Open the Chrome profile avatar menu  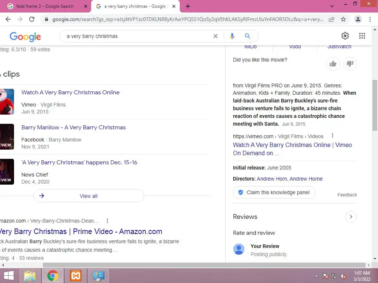point(358,19)
